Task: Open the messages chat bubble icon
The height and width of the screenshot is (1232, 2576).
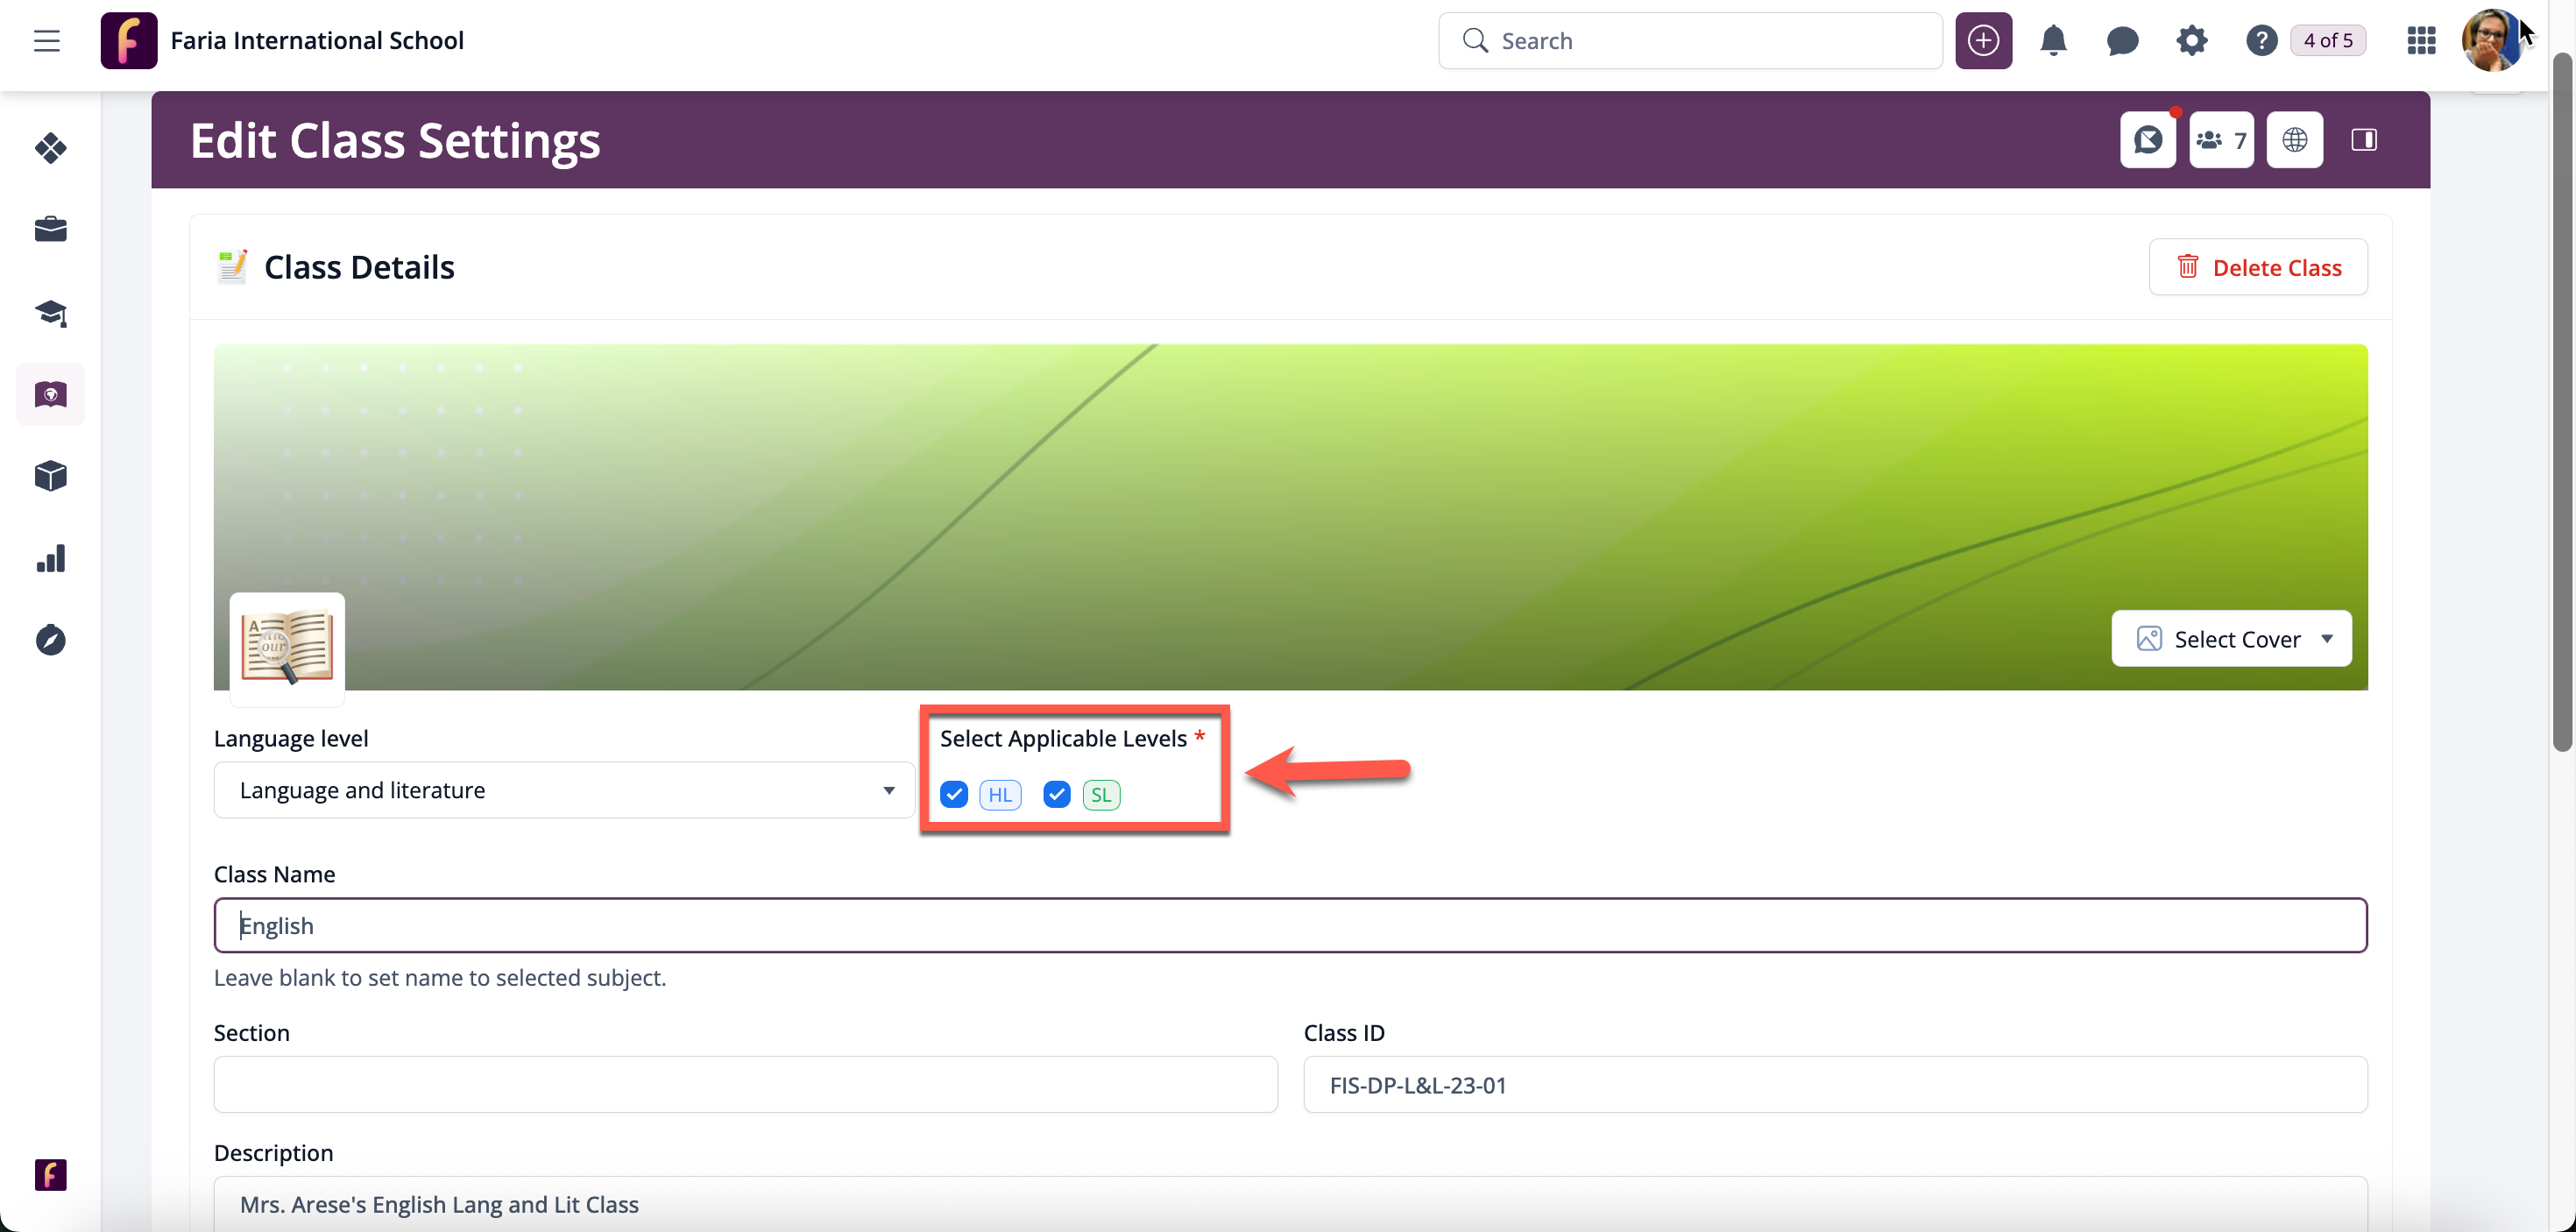Action: (x=2122, y=41)
